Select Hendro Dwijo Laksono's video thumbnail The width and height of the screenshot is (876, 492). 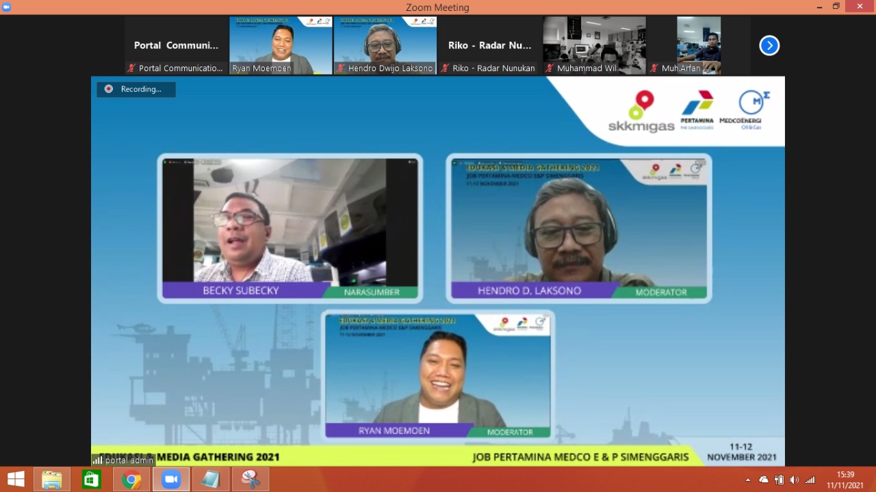[x=385, y=45]
